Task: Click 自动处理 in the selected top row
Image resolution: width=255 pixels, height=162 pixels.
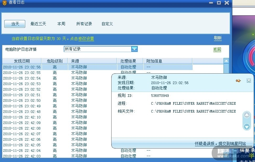Action: [128, 67]
